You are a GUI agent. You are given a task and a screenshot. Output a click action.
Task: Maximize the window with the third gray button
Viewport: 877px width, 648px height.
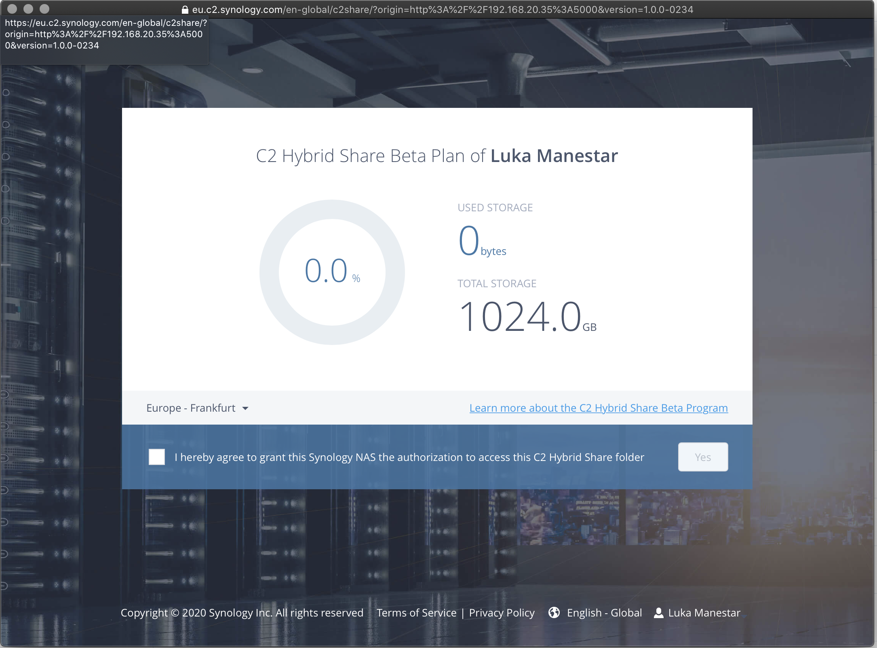click(44, 8)
